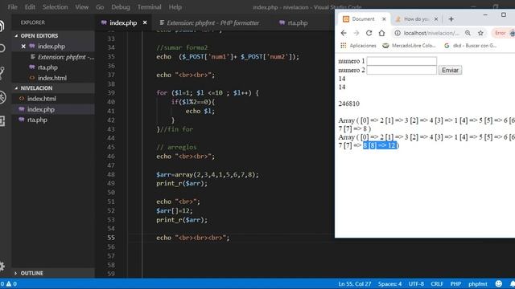
Task: Open the File menu
Action: [13, 7]
